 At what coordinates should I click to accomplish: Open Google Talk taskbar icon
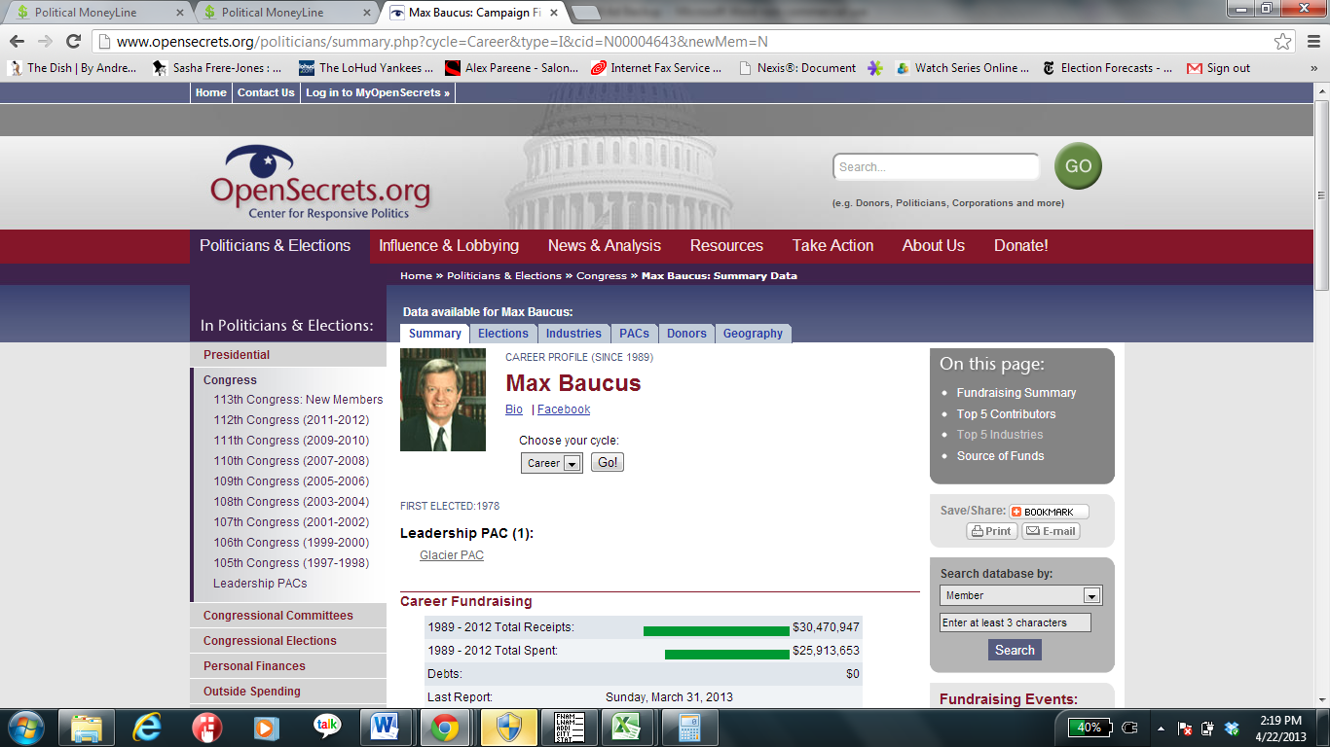click(x=327, y=728)
